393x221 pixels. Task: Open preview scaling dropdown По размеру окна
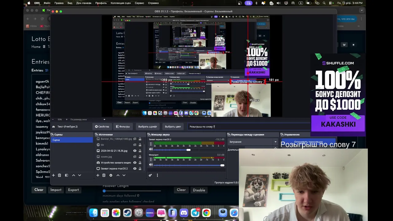tap(88, 119)
